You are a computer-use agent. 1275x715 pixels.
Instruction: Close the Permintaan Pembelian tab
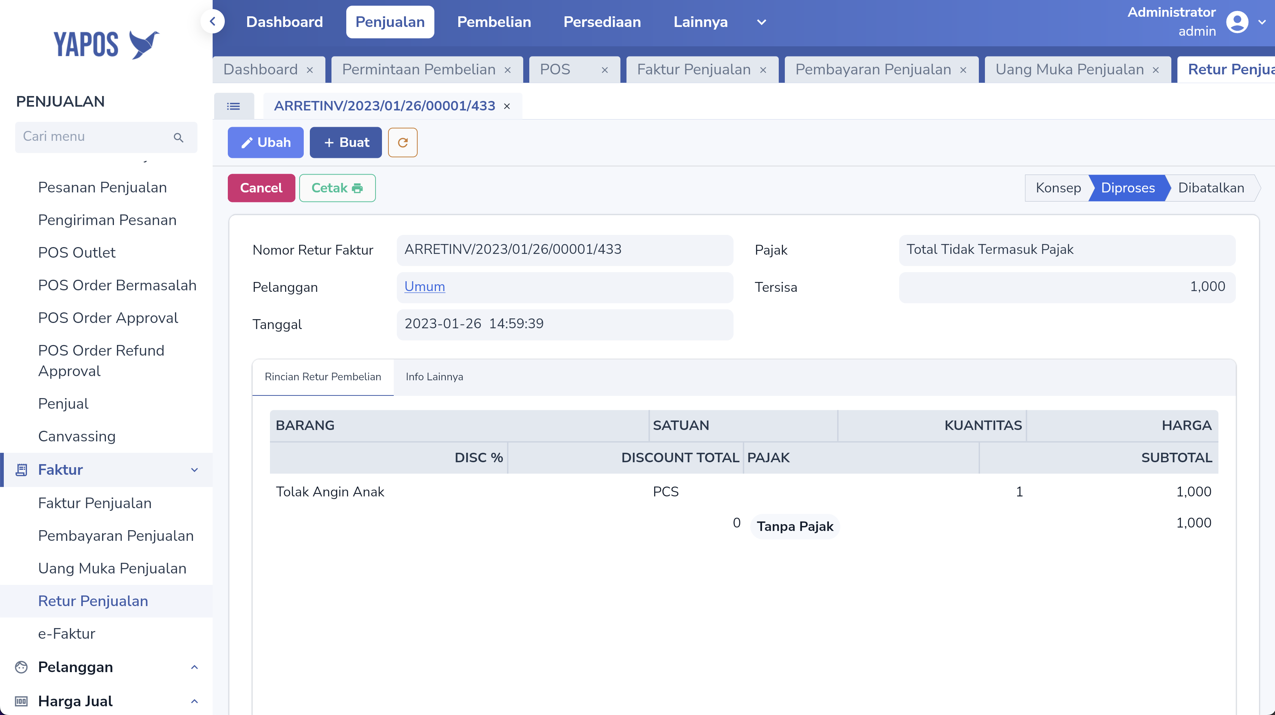tap(507, 70)
